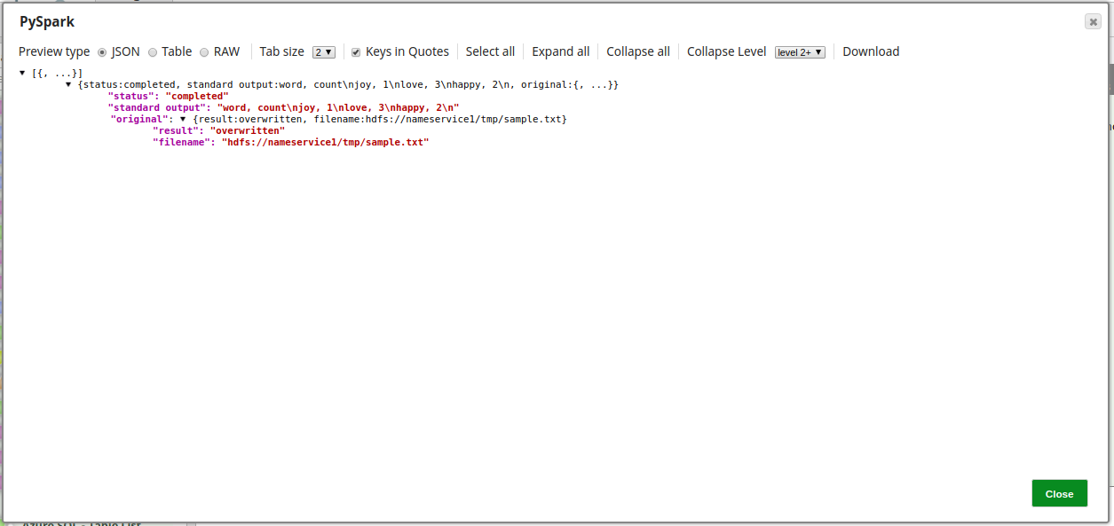The width and height of the screenshot is (1114, 526).
Task: Open the Tab size dropdown
Action: coord(323,52)
